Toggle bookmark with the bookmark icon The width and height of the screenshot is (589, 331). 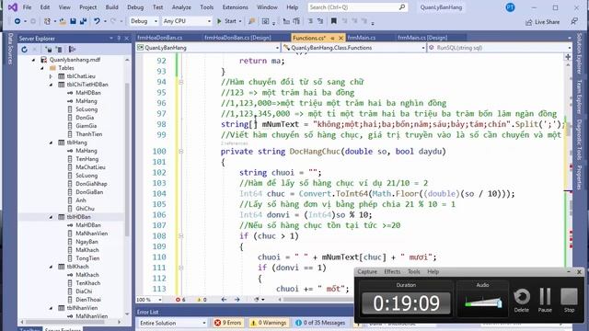pos(333,21)
